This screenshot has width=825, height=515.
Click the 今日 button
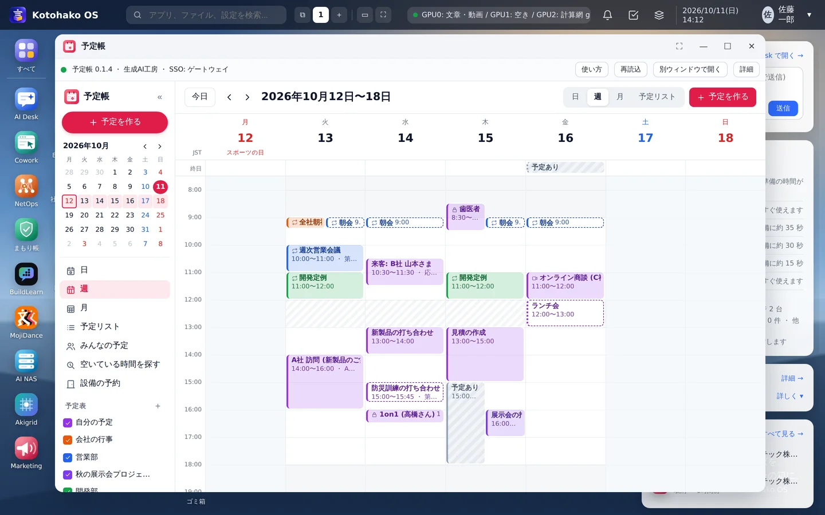pyautogui.click(x=200, y=97)
